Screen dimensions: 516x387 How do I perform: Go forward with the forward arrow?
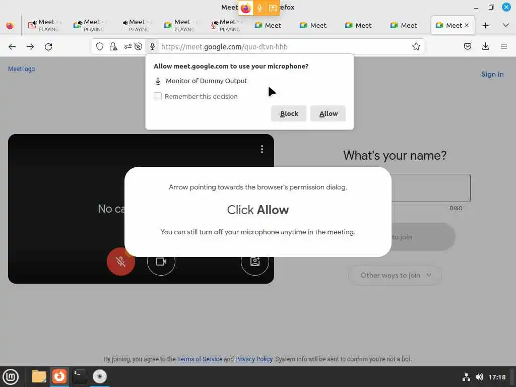30,46
